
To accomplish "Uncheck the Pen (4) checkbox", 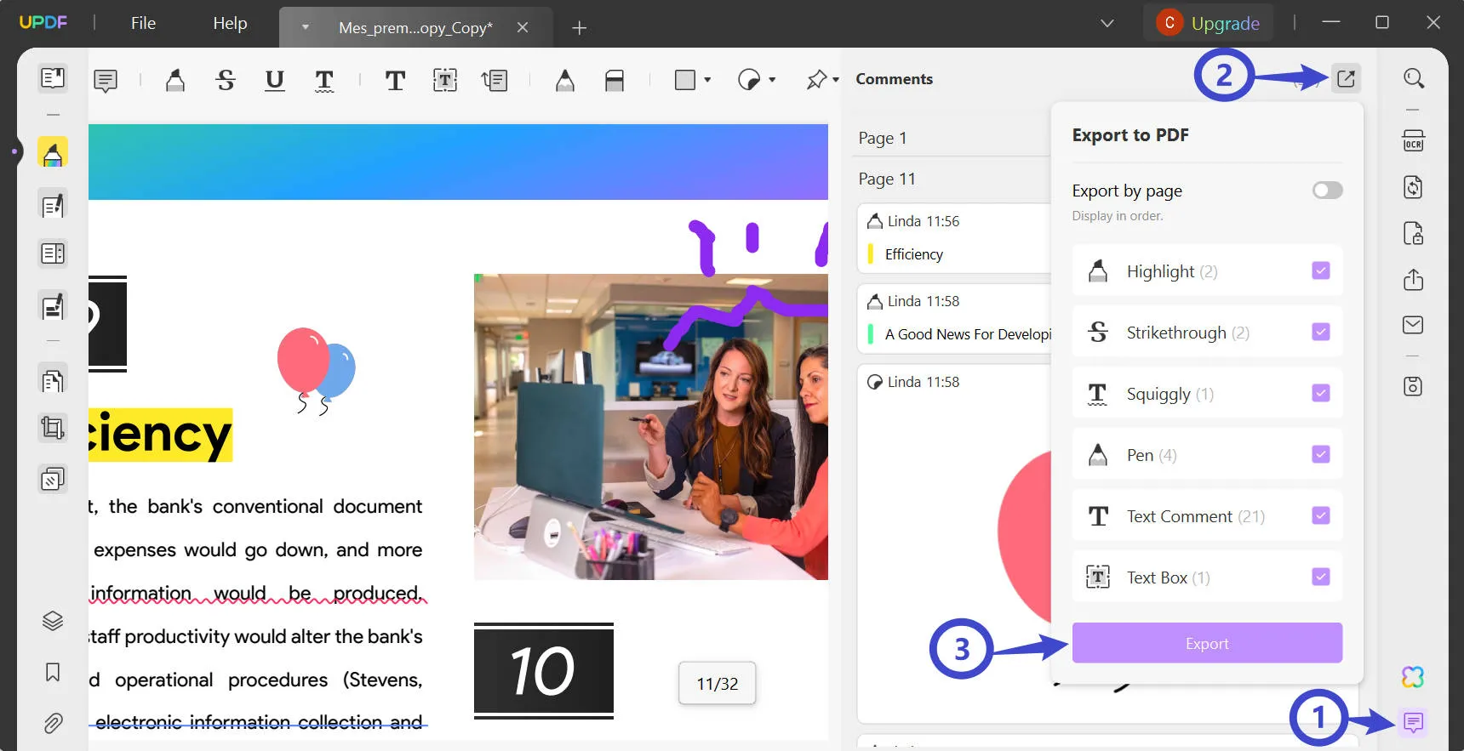I will pyautogui.click(x=1321, y=454).
